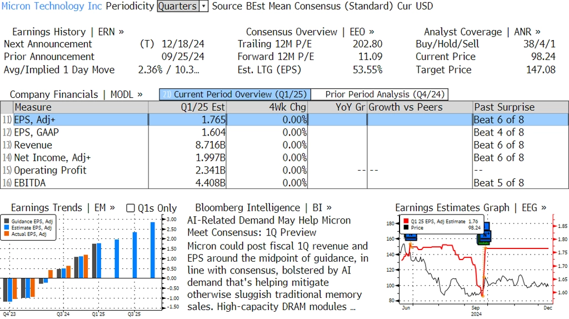Click the 1.765 EPS Adj estimate value
The width and height of the screenshot is (569, 319).
click(214, 119)
